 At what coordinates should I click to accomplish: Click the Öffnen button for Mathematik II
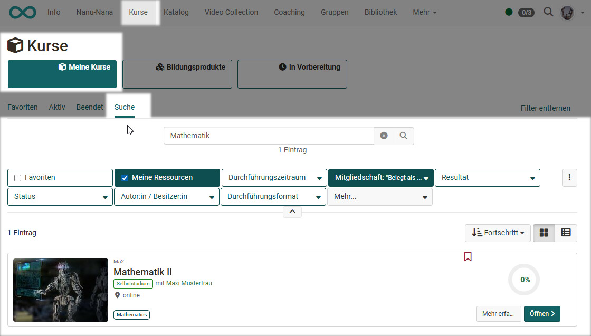tap(542, 313)
